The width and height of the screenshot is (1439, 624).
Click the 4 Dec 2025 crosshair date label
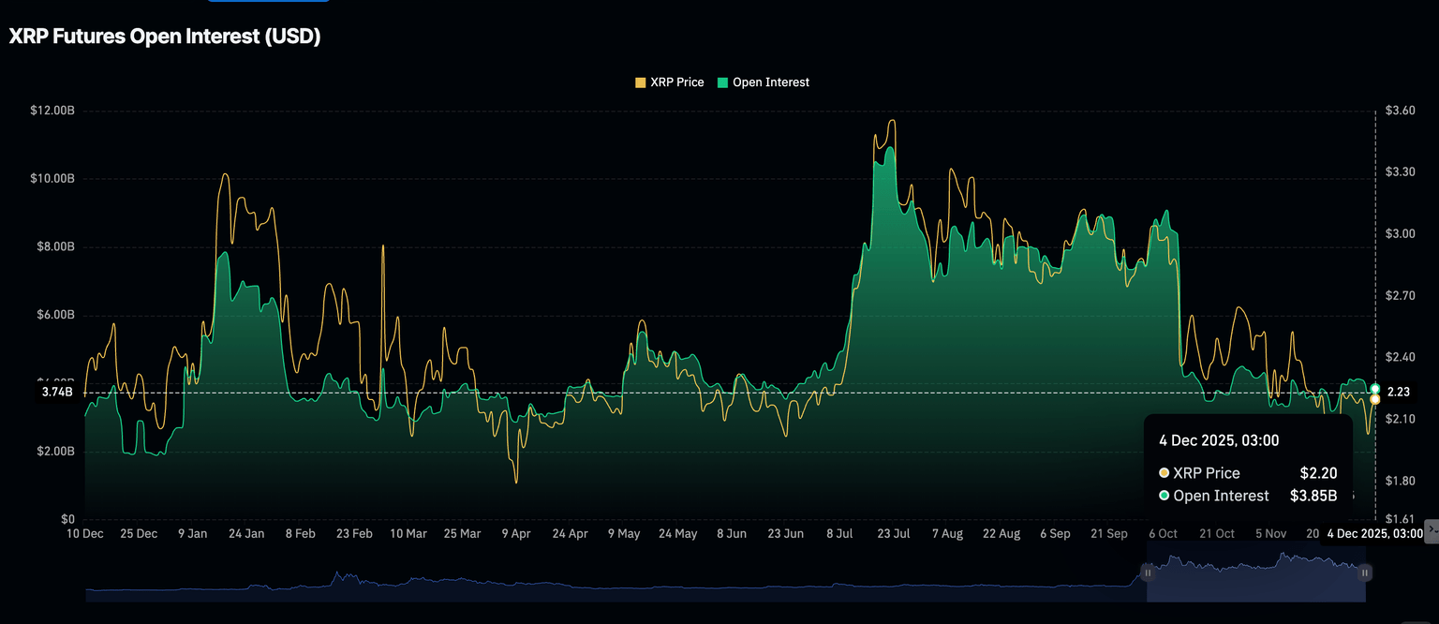click(1374, 533)
